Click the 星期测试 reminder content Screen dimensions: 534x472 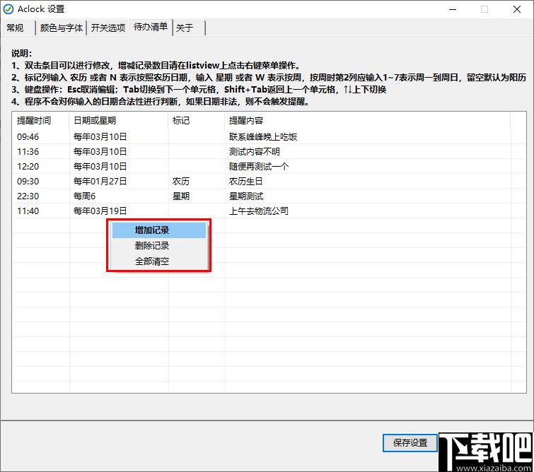[x=246, y=196]
